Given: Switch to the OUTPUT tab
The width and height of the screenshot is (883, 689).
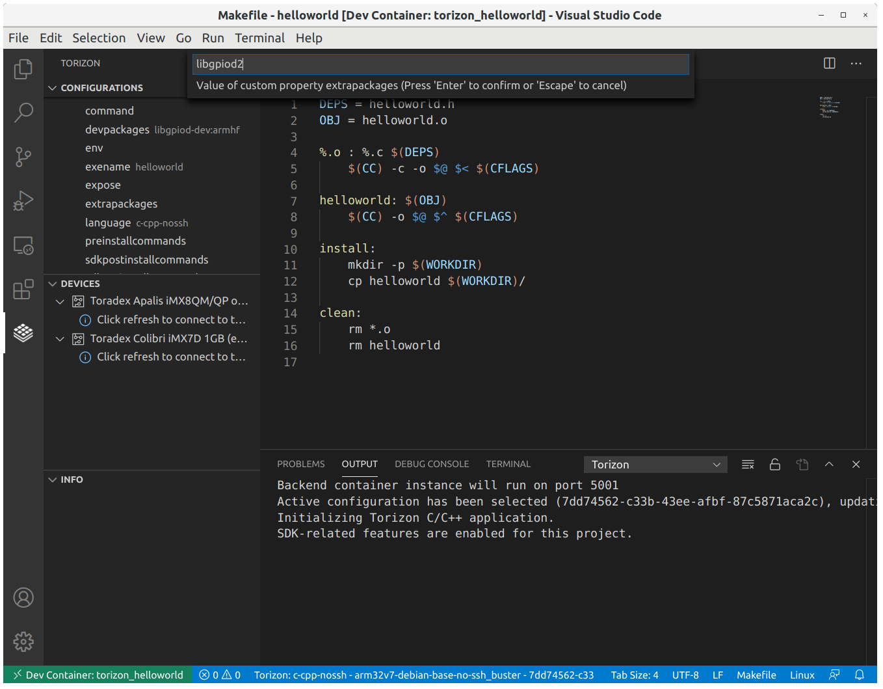Looking at the screenshot, I should click(360, 464).
